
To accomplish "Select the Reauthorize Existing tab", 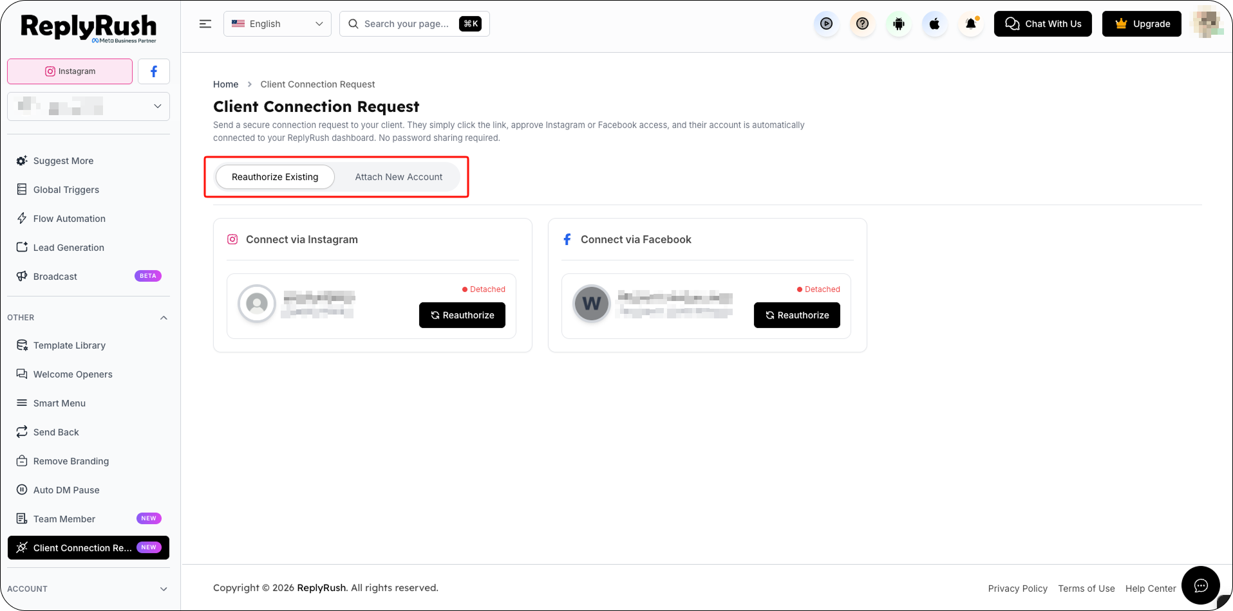I will 275,177.
